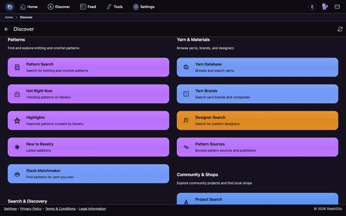Open the Yarn Database card

[257, 67]
